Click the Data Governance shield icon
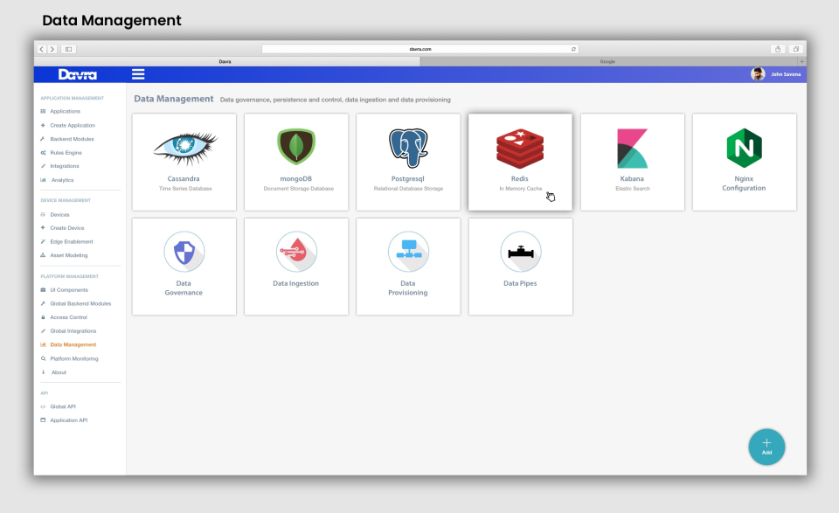The image size is (839, 513). (x=184, y=252)
